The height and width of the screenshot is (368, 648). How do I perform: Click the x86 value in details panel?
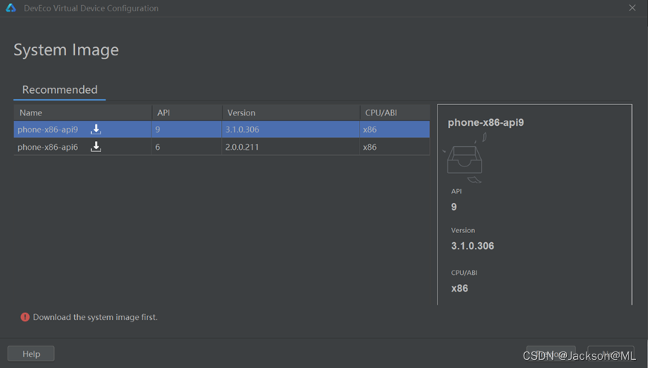tap(459, 289)
